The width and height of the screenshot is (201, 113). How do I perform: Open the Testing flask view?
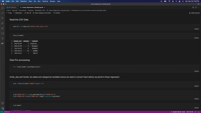click(3, 38)
